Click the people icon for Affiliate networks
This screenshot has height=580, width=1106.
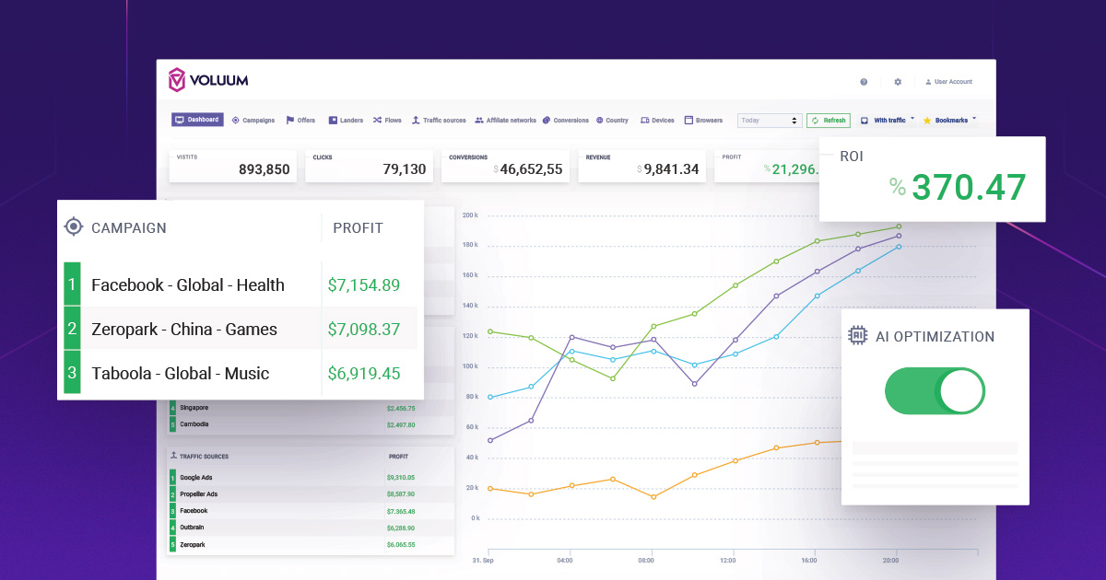[479, 121]
